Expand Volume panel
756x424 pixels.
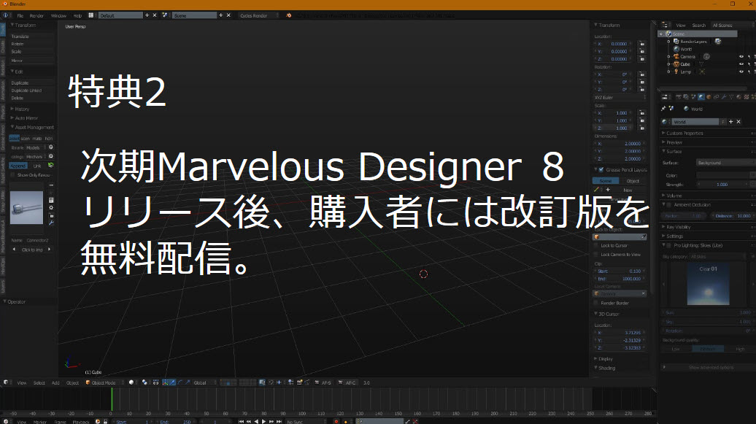(674, 196)
